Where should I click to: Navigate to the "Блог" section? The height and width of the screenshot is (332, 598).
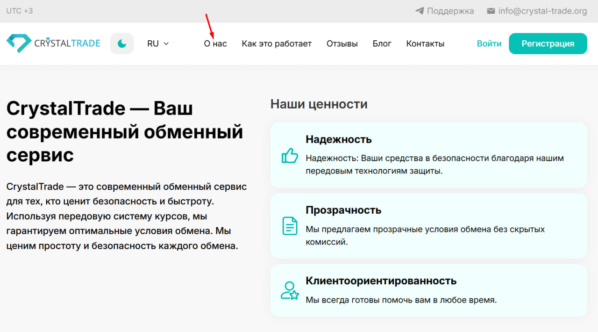[x=382, y=43]
